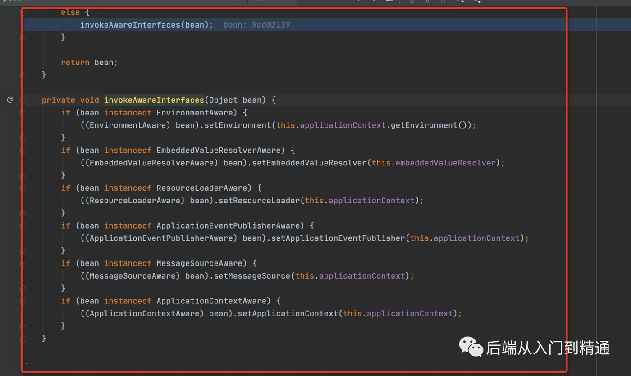Screen dimensions: 631x376
Task: Click the @ gutter icon beside invokeAwareInterfaces declaration
Action: [x=10, y=100]
